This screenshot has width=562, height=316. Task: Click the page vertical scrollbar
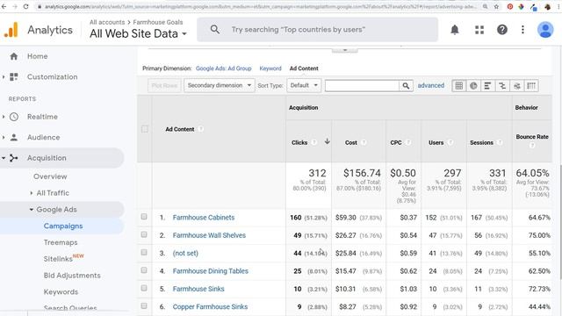[560, 221]
